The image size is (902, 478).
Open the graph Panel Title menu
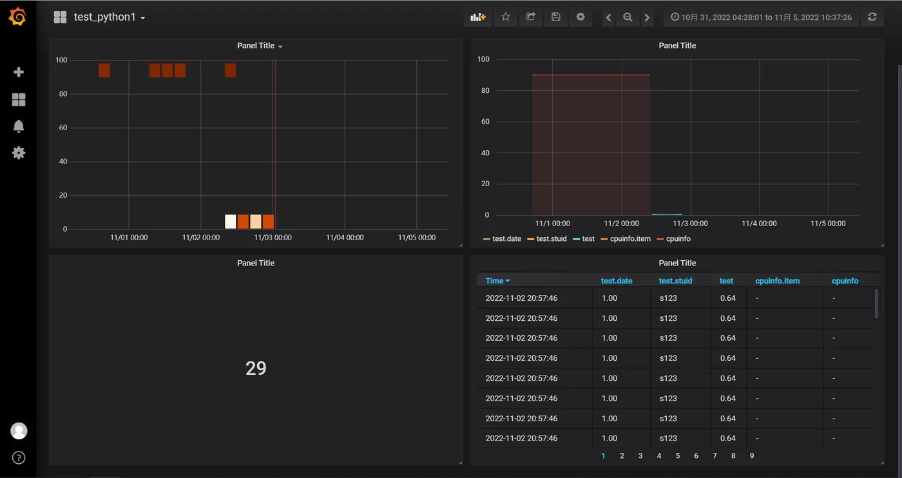click(677, 46)
